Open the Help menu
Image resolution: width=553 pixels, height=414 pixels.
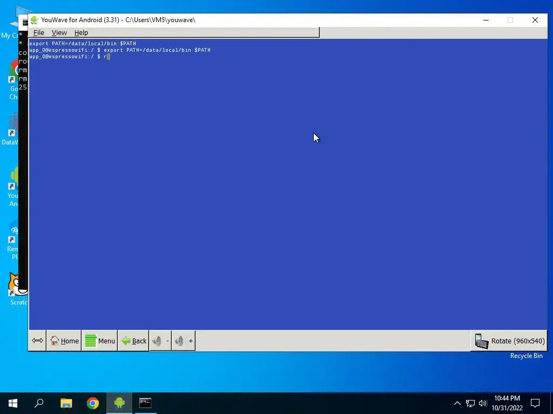tap(81, 33)
